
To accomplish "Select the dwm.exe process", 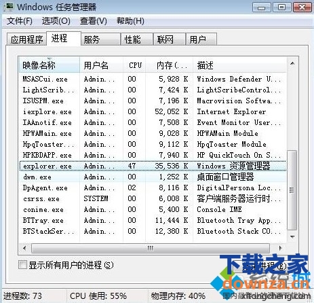I will [153, 177].
